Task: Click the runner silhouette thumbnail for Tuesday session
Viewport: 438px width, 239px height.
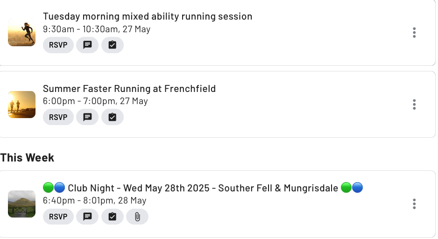Action: tap(22, 33)
